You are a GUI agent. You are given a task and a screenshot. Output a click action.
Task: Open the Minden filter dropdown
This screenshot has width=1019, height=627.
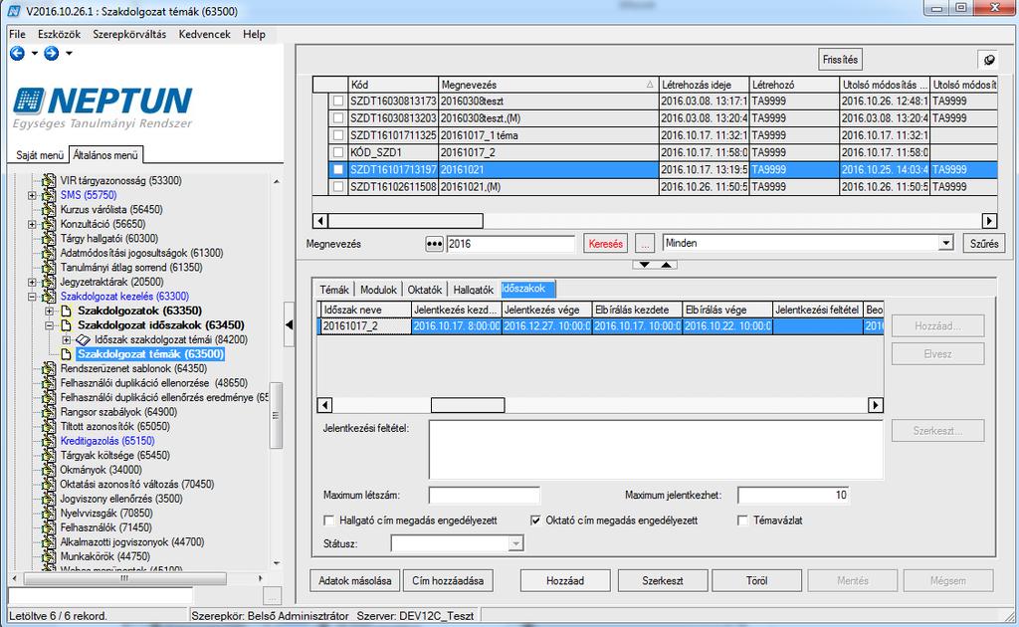tap(945, 243)
